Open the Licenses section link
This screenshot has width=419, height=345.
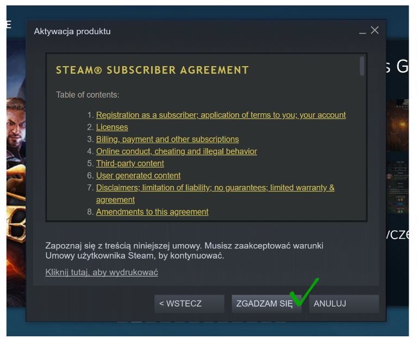[112, 127]
